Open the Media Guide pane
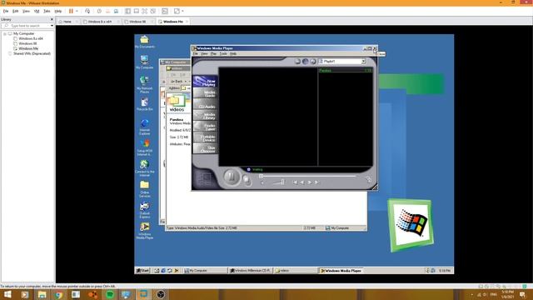Viewport: 533px width, 300px height. pos(206,93)
